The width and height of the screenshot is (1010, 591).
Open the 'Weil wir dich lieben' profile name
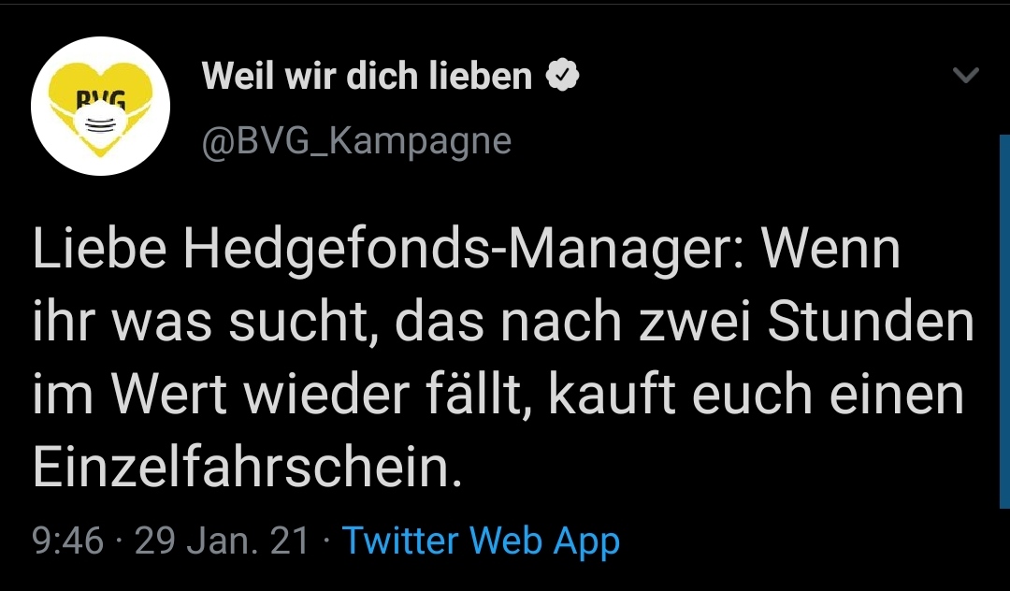[367, 77]
